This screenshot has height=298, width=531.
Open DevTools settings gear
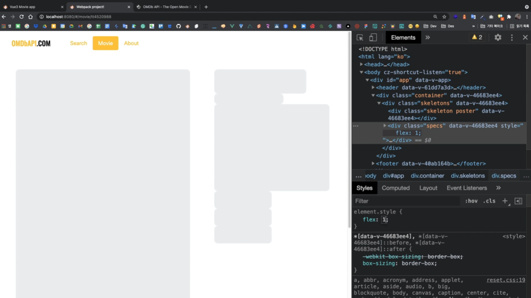click(x=498, y=37)
